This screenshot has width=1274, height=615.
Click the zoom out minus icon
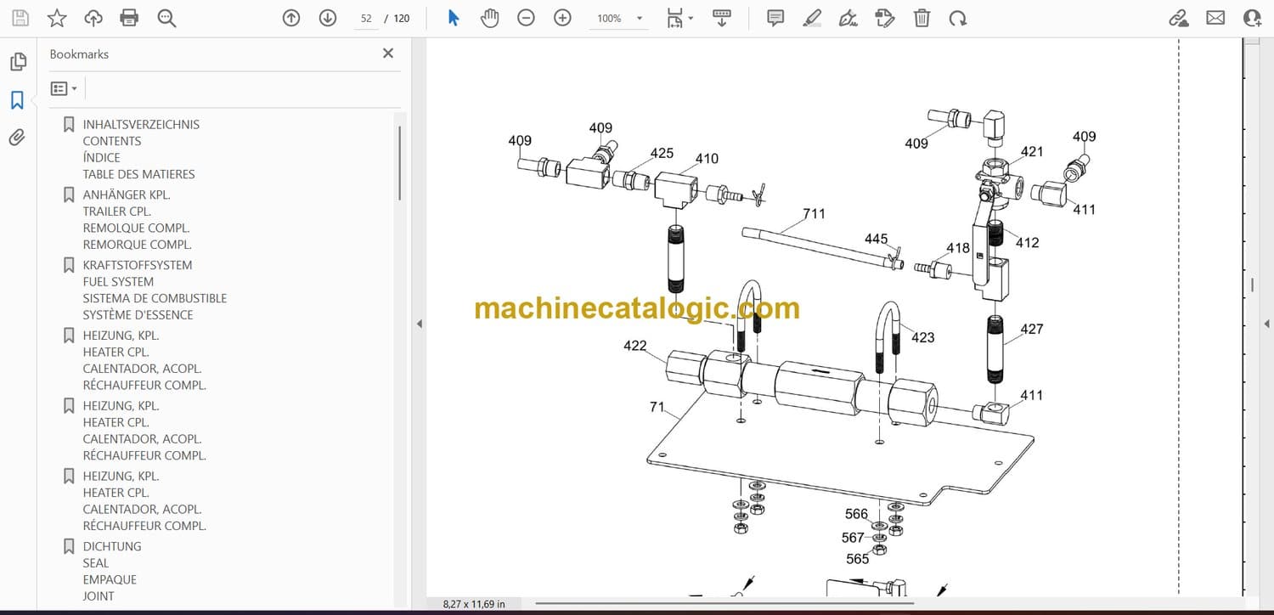coord(526,18)
